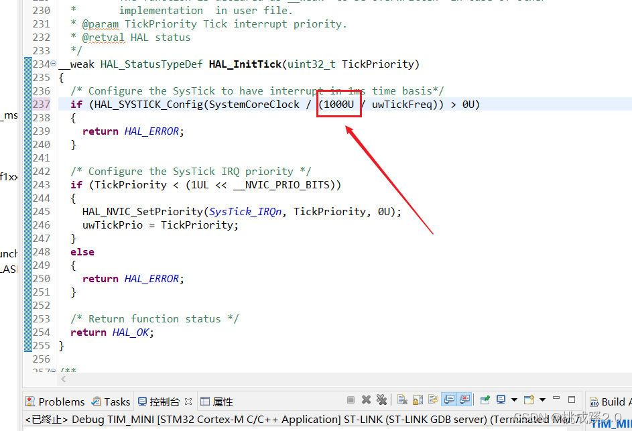This screenshot has width=632, height=431.
Task: Toggle show console on standard output change
Action: (x=449, y=399)
